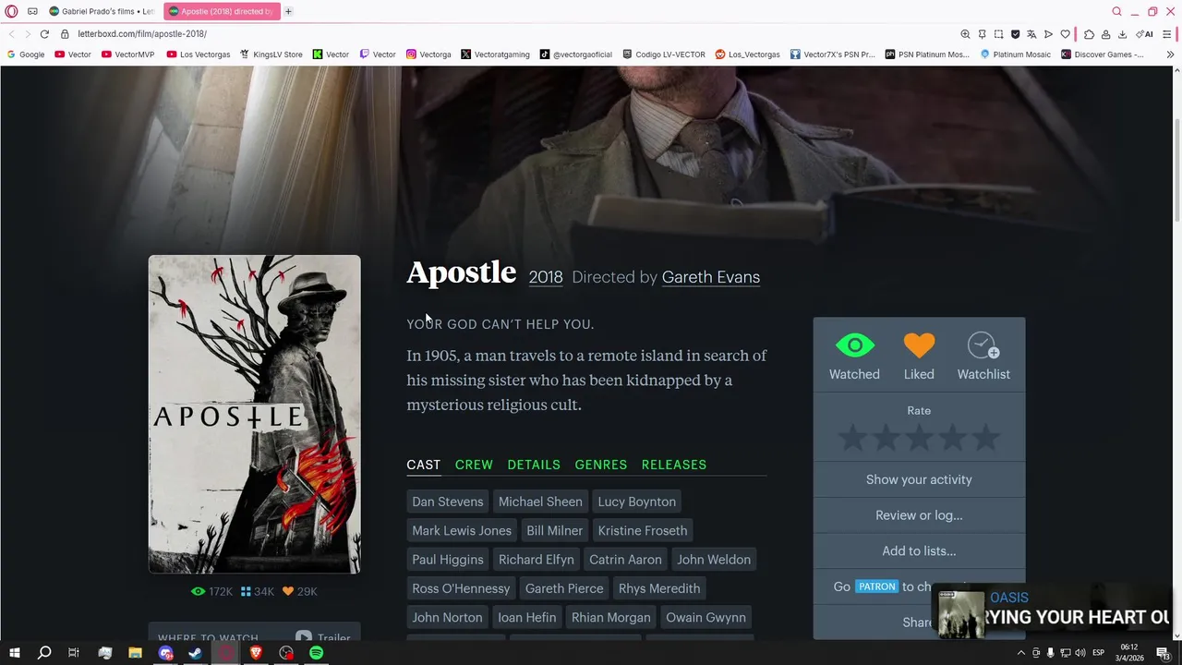The width and height of the screenshot is (1182, 665).
Task: Switch to the CREW tab
Action: pyautogui.click(x=474, y=465)
